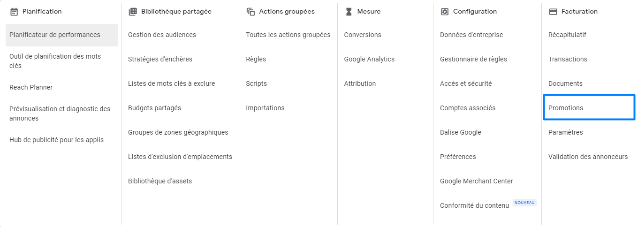638x227 pixels.
Task: Open Conversions in Mesure
Action: pos(363,35)
